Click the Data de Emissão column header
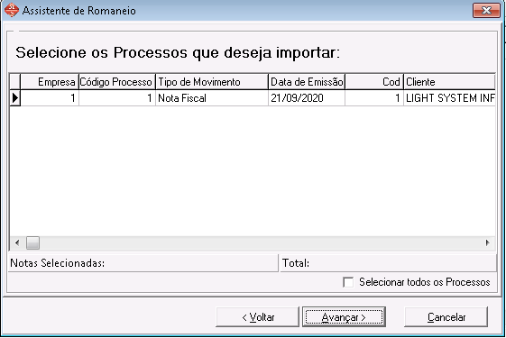 point(307,82)
